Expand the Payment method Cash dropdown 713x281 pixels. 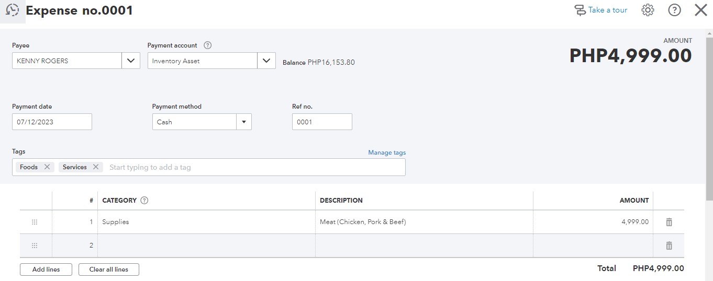point(243,122)
